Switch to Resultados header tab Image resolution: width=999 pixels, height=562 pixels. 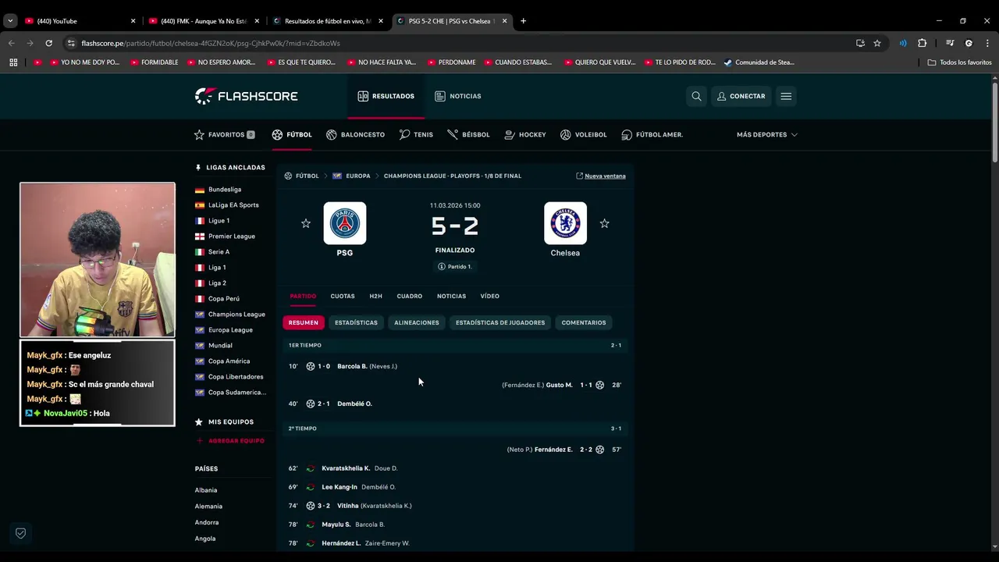click(x=386, y=96)
